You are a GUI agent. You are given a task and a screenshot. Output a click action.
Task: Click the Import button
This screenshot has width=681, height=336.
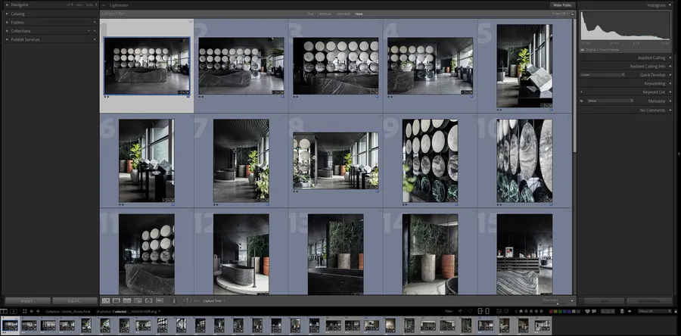[x=27, y=301]
